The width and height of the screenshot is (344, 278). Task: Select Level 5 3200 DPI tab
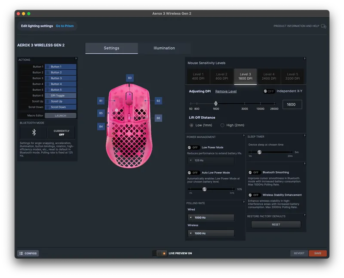pos(292,76)
